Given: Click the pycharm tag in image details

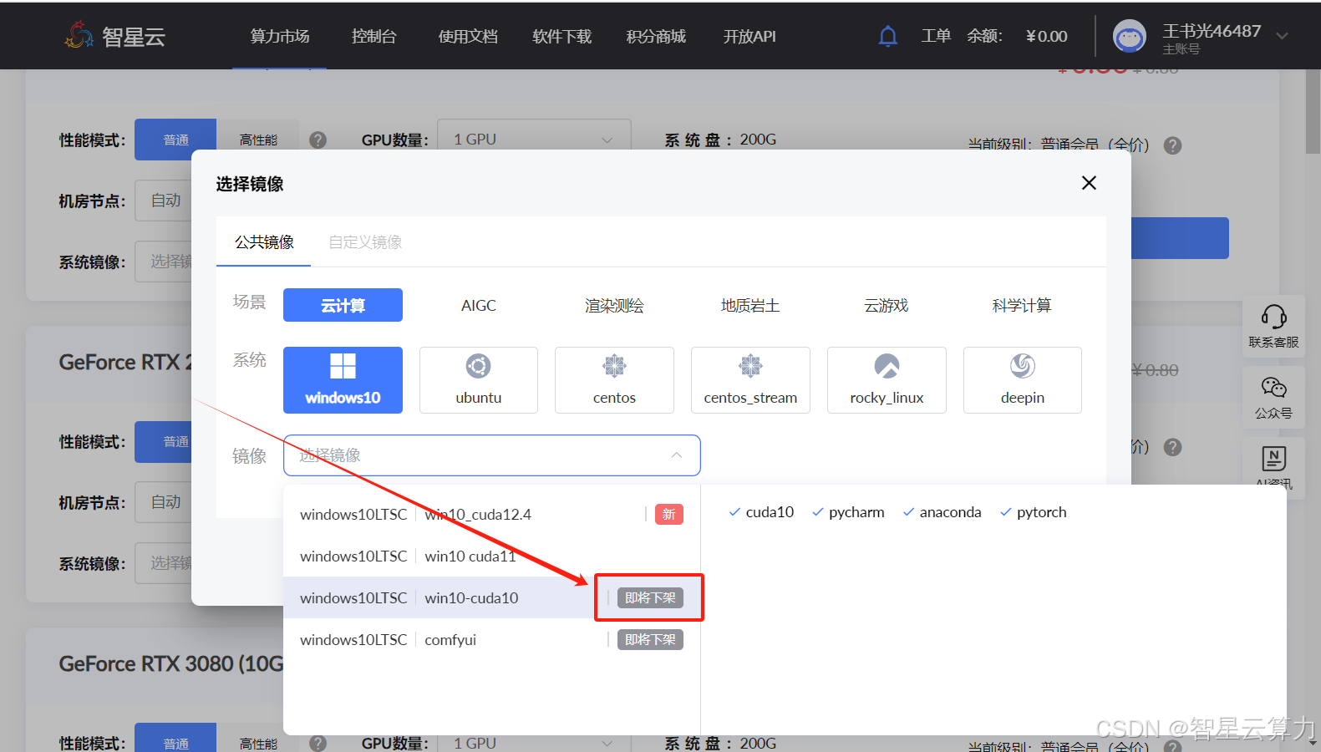Looking at the screenshot, I should [x=848, y=512].
